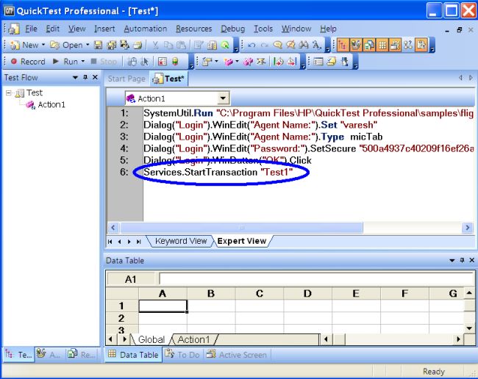
Task: Open the To Do pane tab
Action: pos(182,355)
